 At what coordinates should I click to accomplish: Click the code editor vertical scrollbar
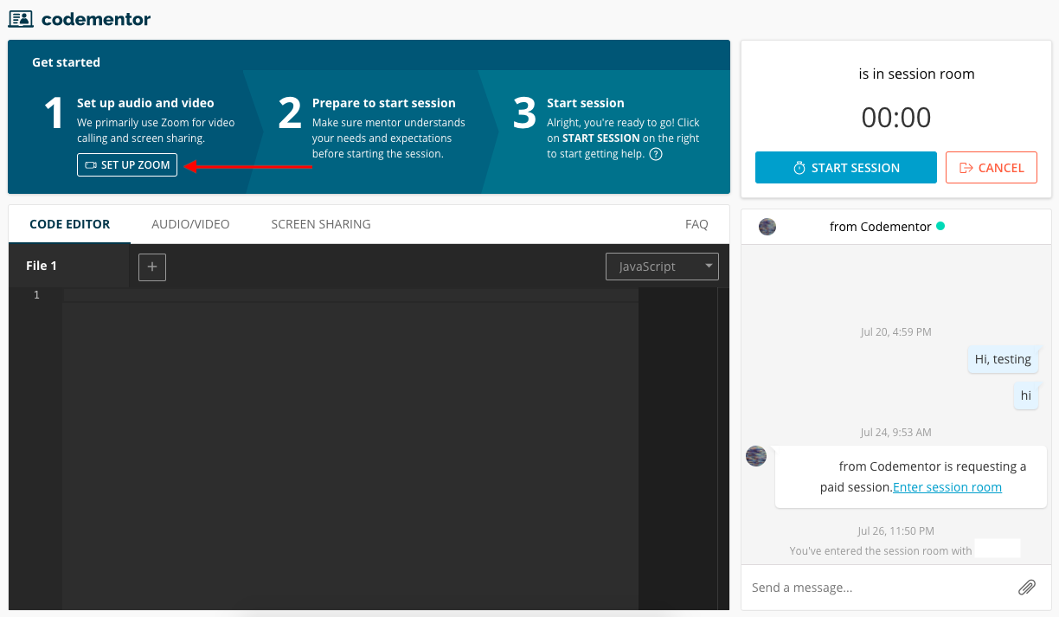(x=722, y=448)
